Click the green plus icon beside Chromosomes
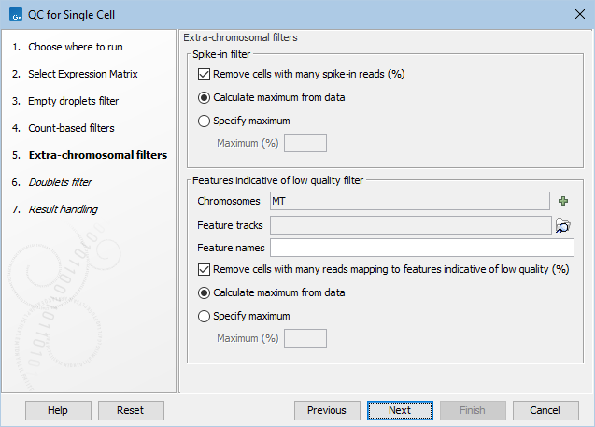Screen dimensions: 595x427 point(563,201)
